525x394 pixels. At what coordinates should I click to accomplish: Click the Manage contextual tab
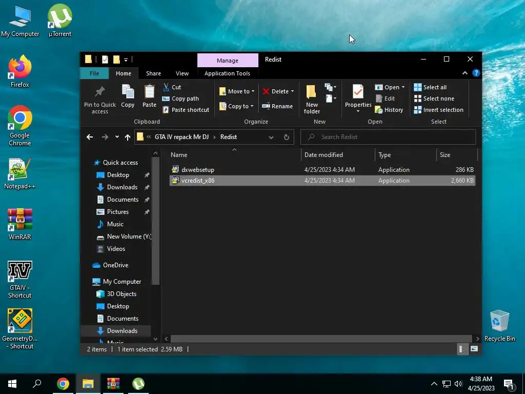click(228, 61)
